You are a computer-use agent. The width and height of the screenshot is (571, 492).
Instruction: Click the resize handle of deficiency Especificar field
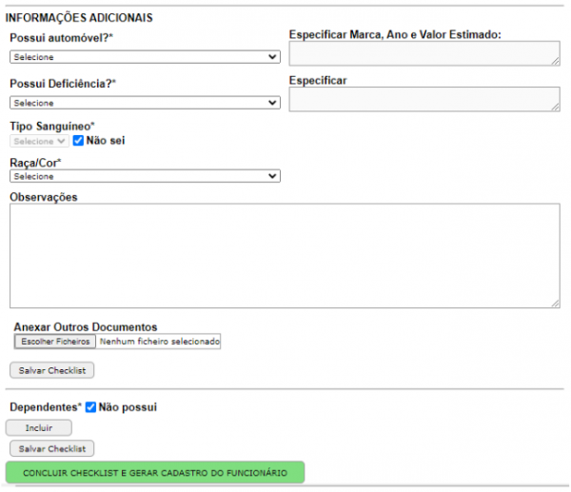pyautogui.click(x=556, y=107)
